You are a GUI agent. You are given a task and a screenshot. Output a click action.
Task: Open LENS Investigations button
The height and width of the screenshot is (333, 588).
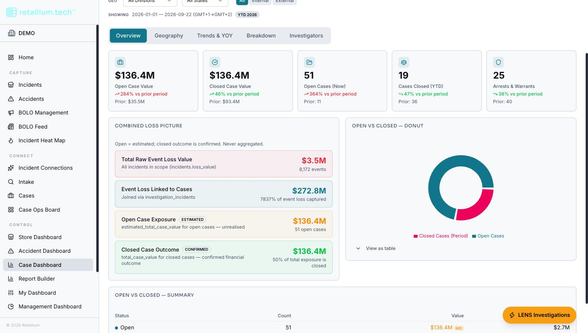tap(539, 315)
